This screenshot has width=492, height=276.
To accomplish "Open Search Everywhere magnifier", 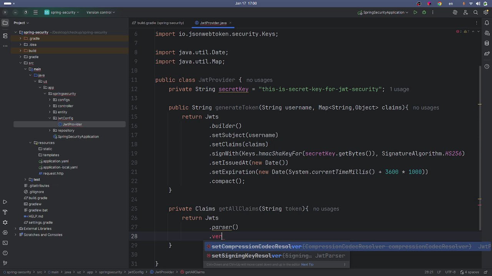I will [x=476, y=12].
